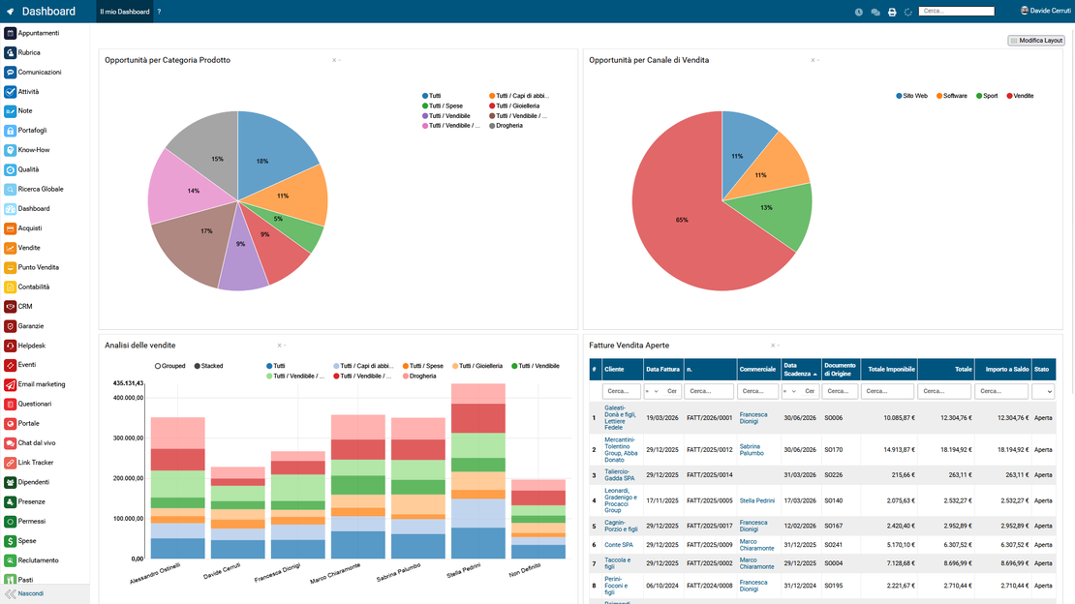This screenshot has width=1075, height=604.
Task: Open the Vendite sidebar module
Action: click(22, 248)
